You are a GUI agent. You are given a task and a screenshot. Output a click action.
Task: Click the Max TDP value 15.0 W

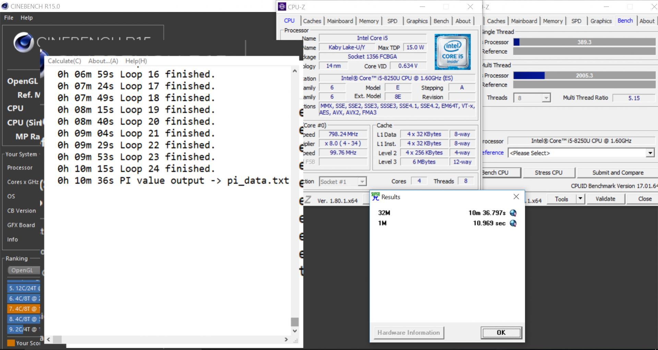coord(415,47)
